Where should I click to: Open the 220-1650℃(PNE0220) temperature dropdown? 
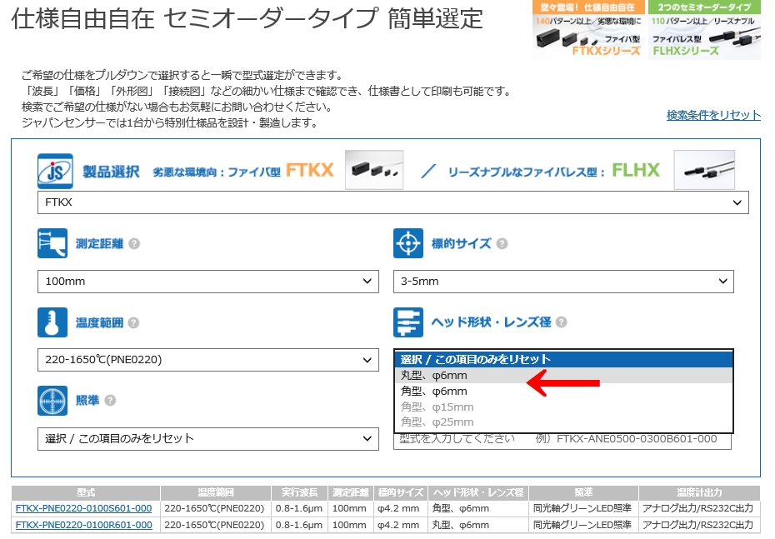pos(208,360)
